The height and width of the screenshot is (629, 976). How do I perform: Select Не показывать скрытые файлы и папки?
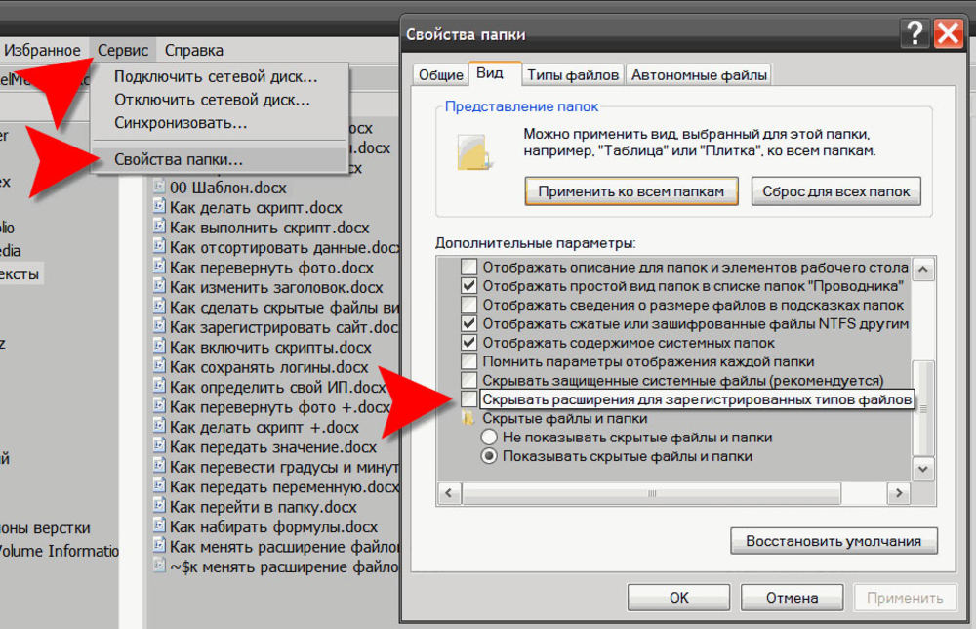(x=490, y=438)
